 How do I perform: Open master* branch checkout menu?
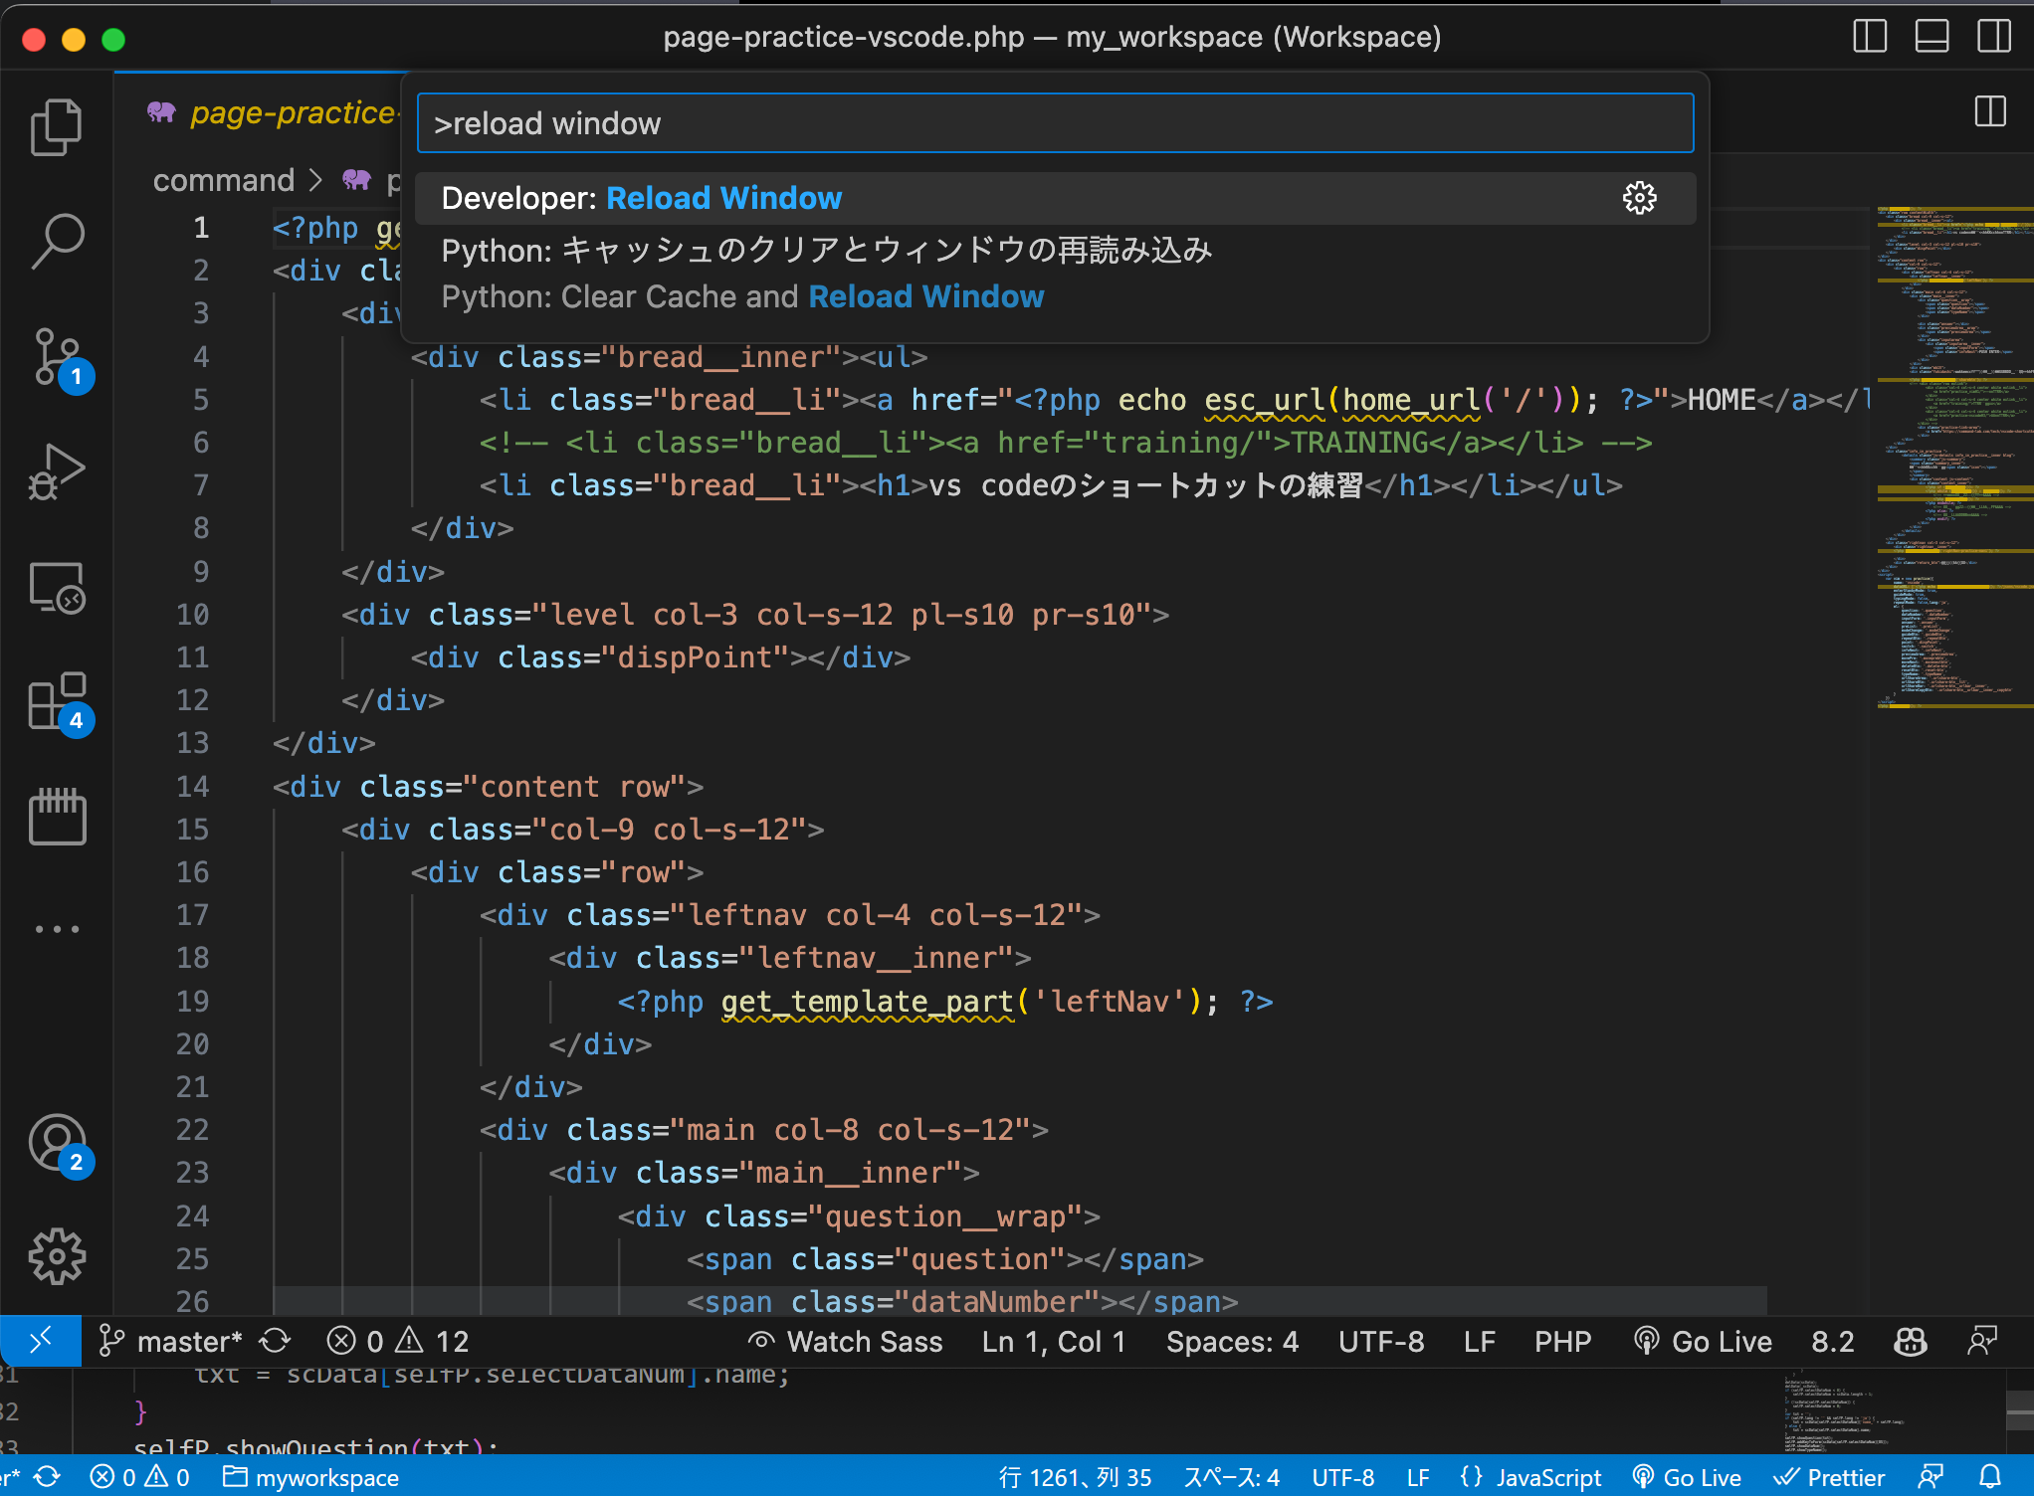pos(170,1341)
